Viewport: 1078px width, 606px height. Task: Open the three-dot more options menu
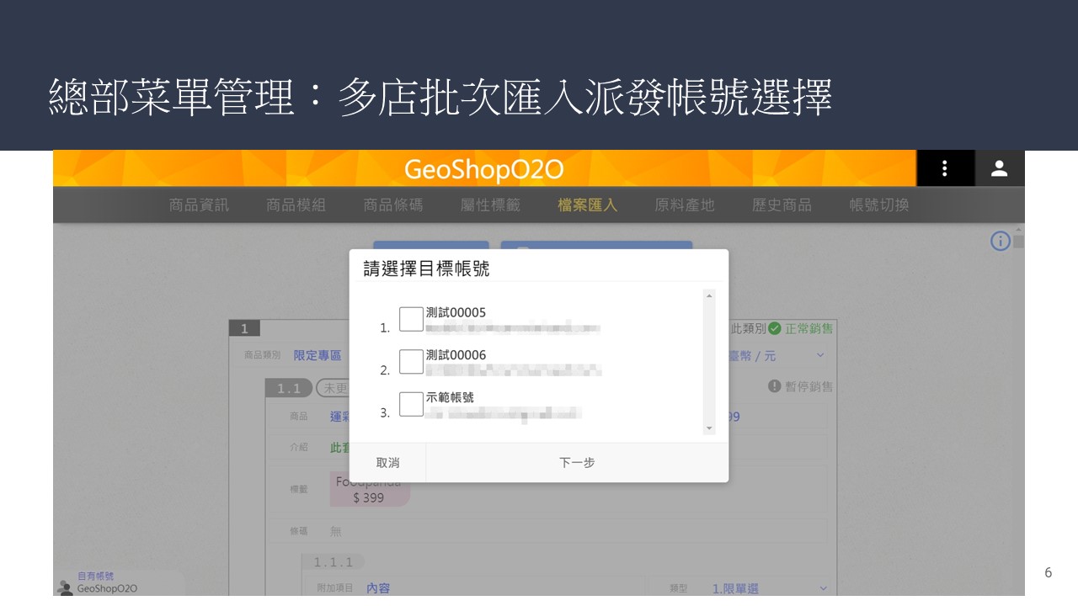[945, 168]
